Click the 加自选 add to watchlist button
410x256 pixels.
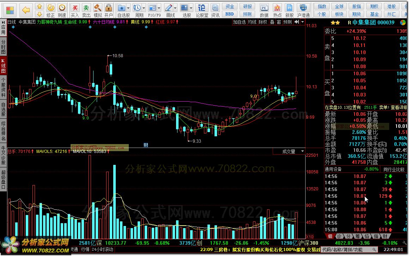[x=239, y=22]
